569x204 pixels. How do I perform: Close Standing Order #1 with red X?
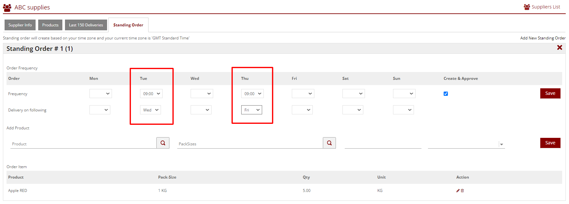[559, 48]
